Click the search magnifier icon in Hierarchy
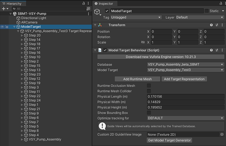Viewport: 226px width, 146px height. click(x=14, y=9)
